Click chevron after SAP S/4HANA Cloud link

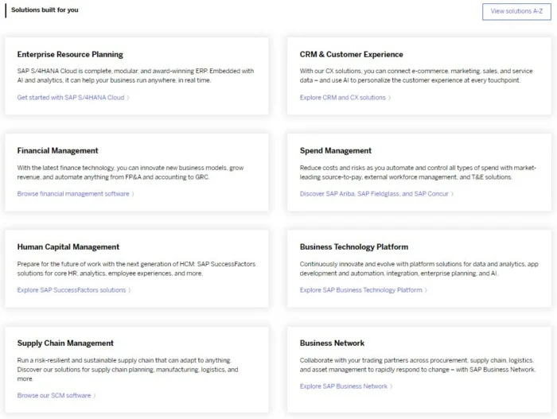pyautogui.click(x=128, y=98)
